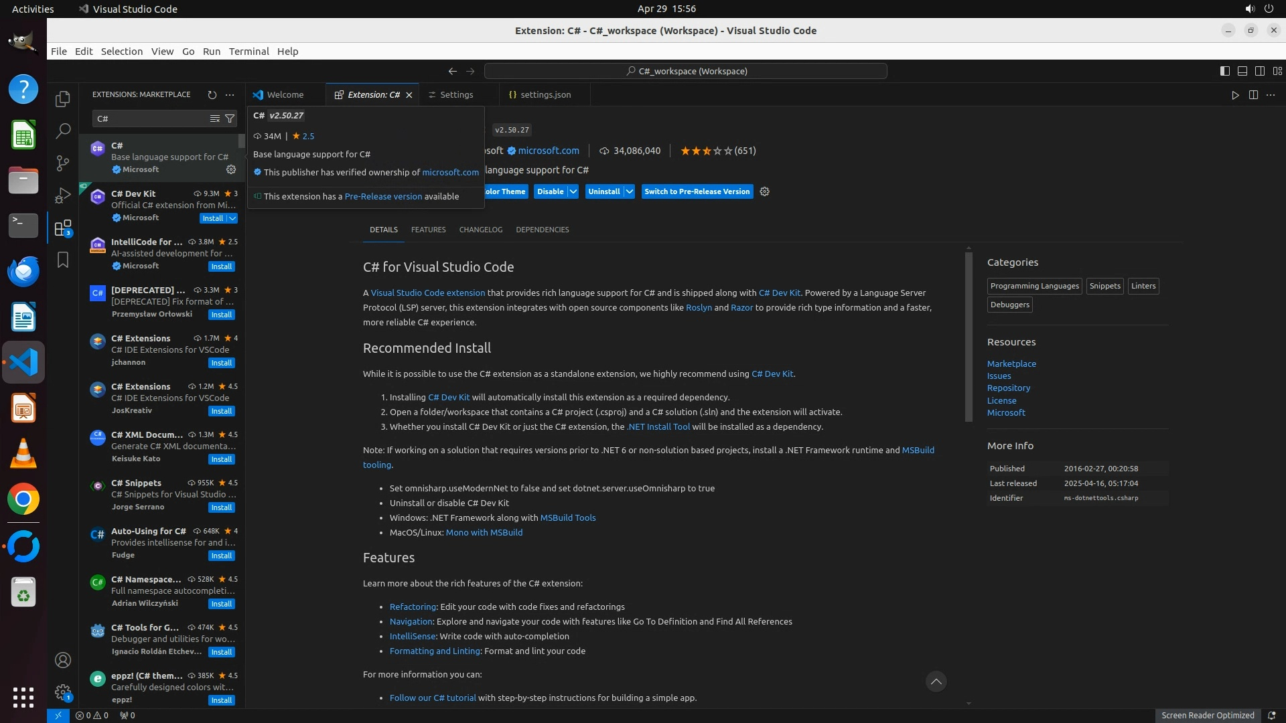Viewport: 1286px width, 723px height.
Task: Open the Source Control view
Action: (x=63, y=163)
